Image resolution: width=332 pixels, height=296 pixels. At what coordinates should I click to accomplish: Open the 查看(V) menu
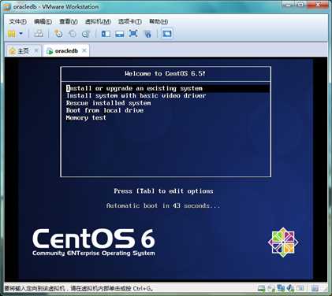click(69, 21)
